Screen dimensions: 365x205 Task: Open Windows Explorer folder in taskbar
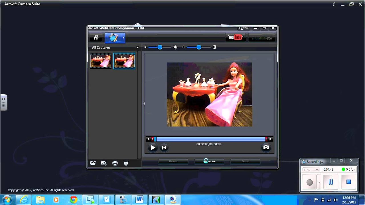(40, 200)
